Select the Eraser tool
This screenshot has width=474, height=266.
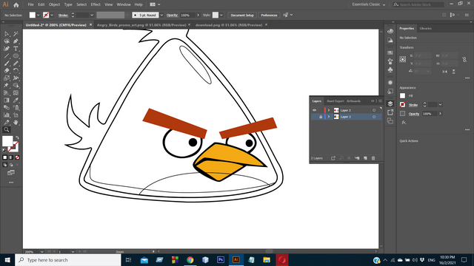point(7,71)
